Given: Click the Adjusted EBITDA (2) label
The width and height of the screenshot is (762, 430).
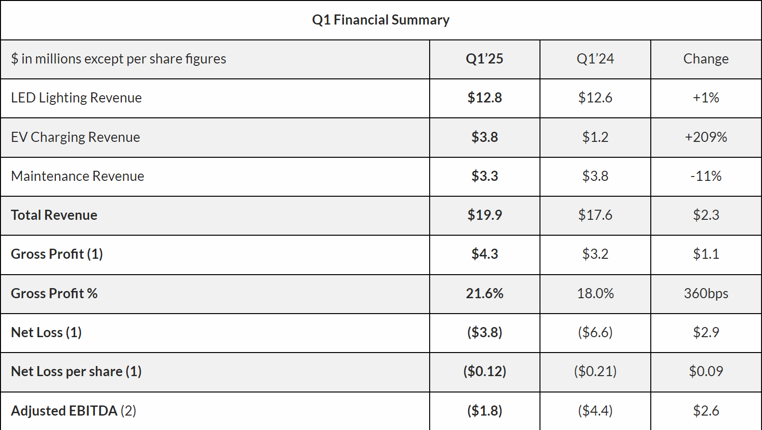Looking at the screenshot, I should pyautogui.click(x=73, y=411).
